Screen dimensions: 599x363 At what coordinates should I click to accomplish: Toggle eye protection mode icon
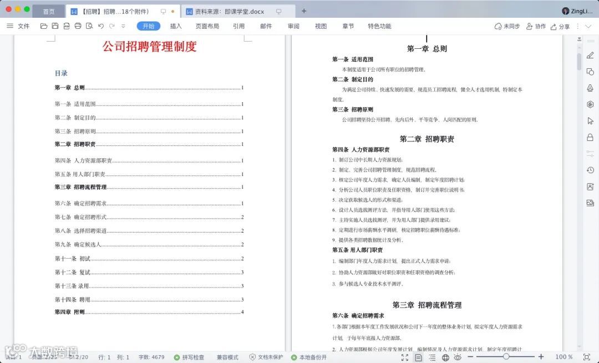tap(458, 357)
